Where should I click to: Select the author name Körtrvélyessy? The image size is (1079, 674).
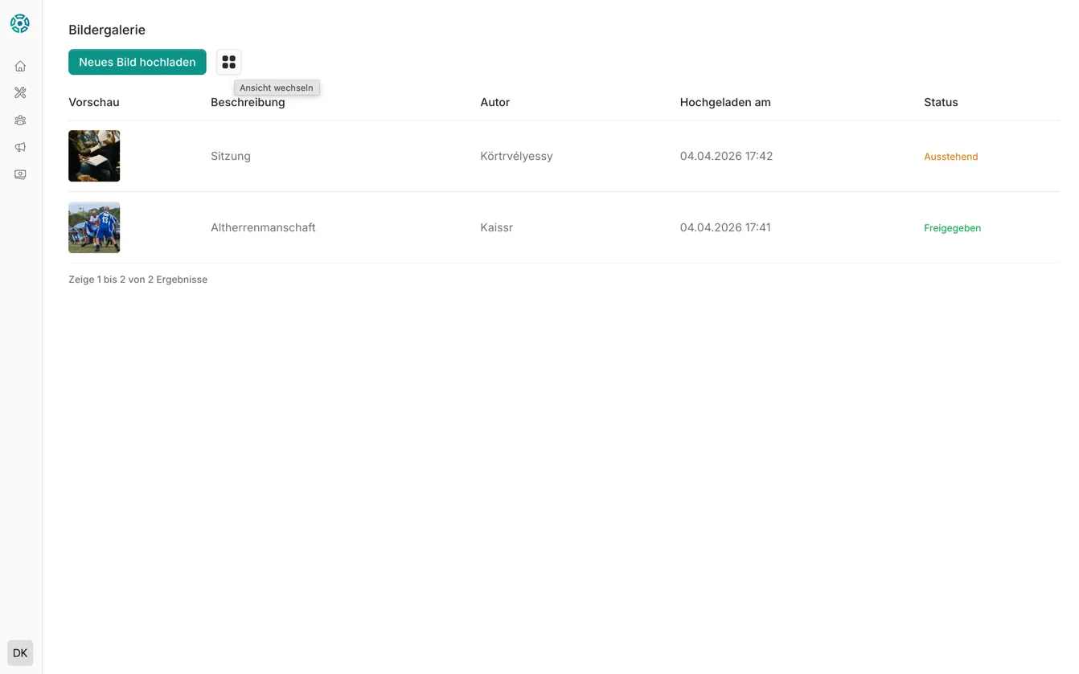click(516, 156)
